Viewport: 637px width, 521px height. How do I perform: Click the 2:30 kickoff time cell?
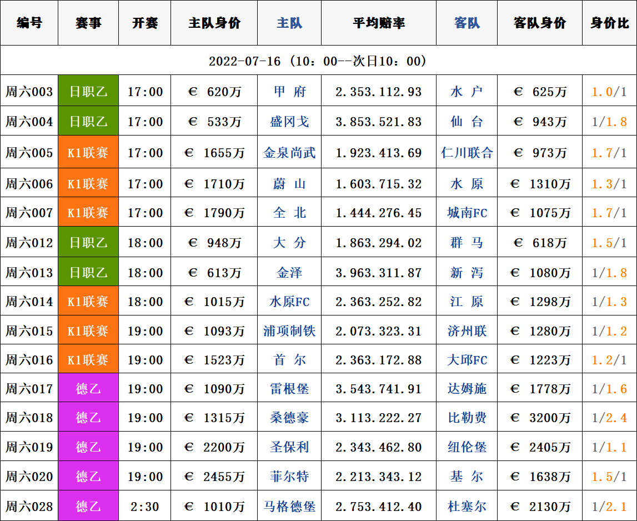point(145,507)
